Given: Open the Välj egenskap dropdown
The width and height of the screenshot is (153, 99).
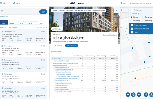Looking at the screenshot, I should (x=14, y=27).
